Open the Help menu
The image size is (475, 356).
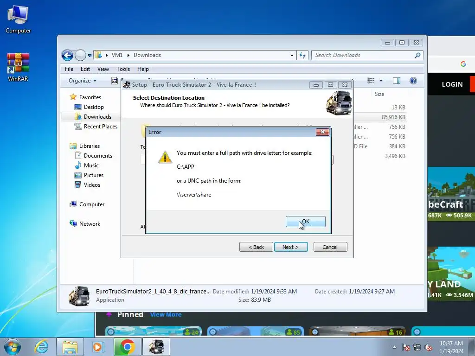(x=143, y=69)
